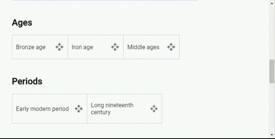This screenshot has width=275, height=139.
Task: Click the Early modern period move icon
Action: click(79, 109)
